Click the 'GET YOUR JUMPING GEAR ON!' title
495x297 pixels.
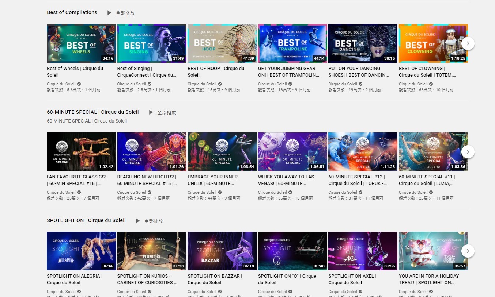(289, 72)
